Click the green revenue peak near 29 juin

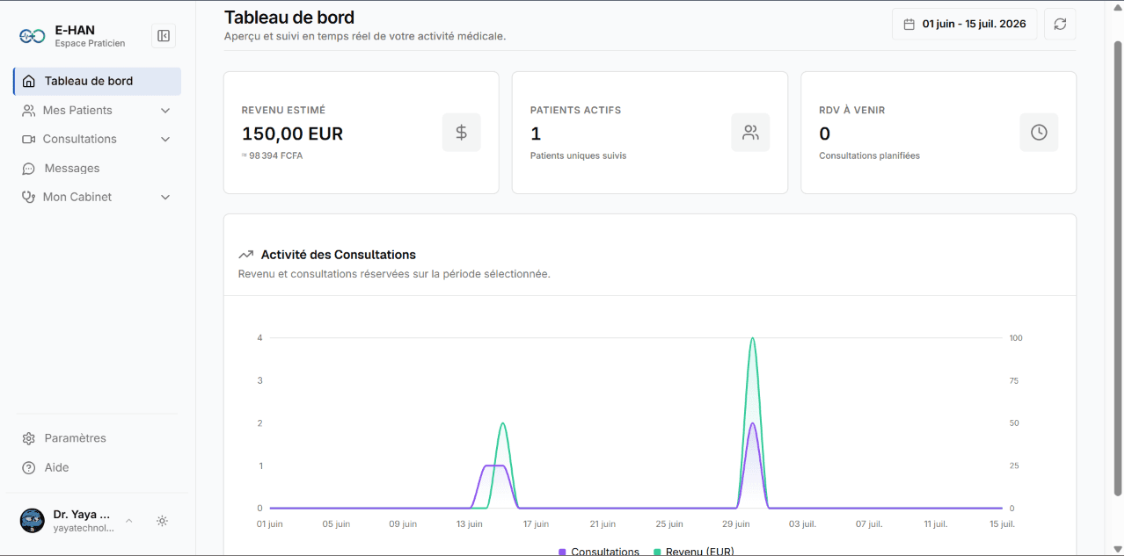coord(753,339)
